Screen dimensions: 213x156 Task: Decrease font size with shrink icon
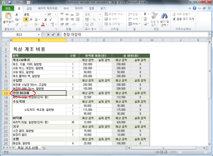pos(51,20)
